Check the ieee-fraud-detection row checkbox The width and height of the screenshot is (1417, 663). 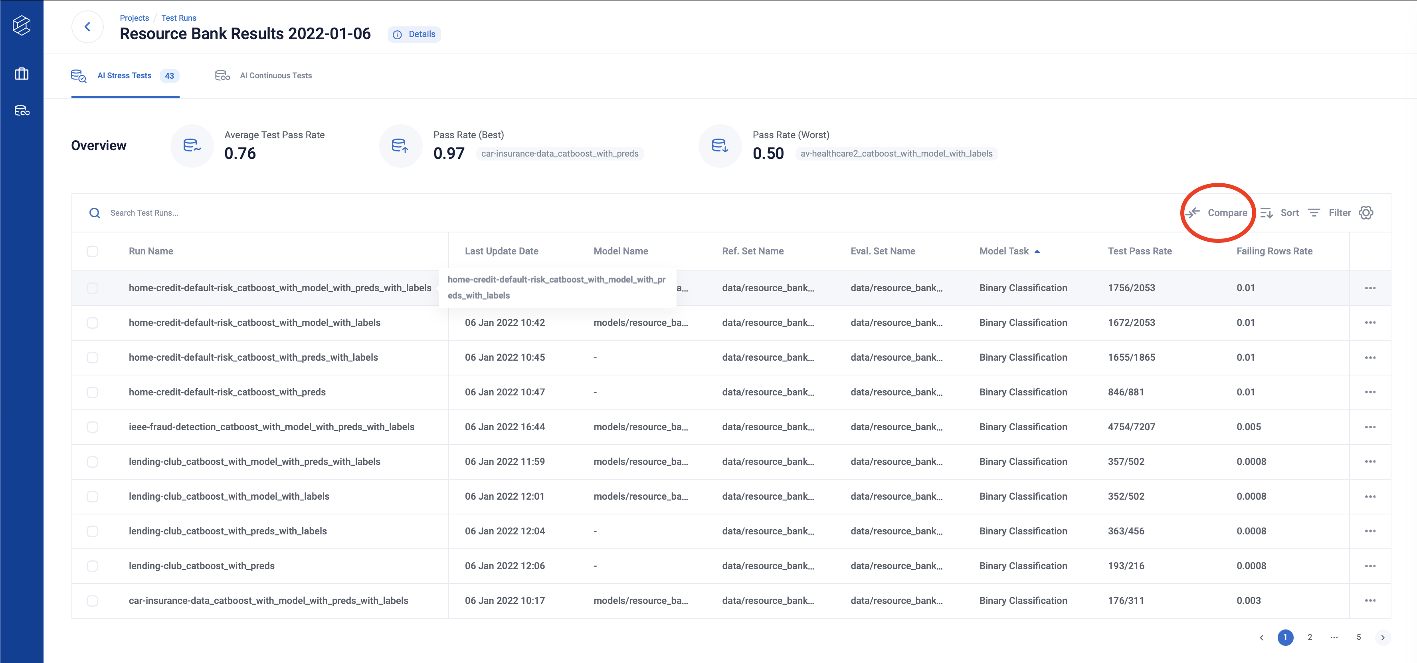93,427
